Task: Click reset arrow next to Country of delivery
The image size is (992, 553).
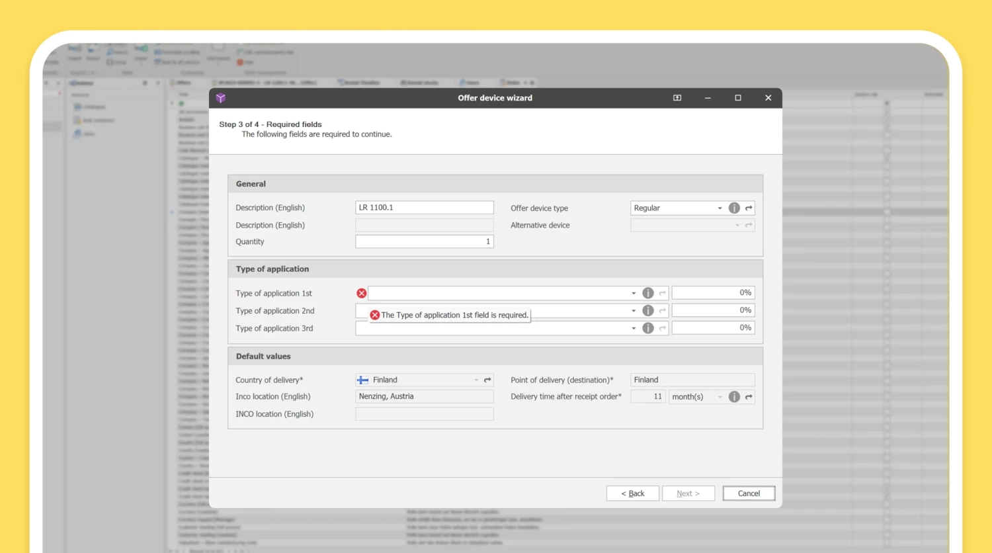Action: 487,380
